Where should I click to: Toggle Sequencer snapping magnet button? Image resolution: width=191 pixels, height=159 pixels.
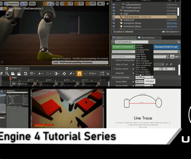[79, 74]
